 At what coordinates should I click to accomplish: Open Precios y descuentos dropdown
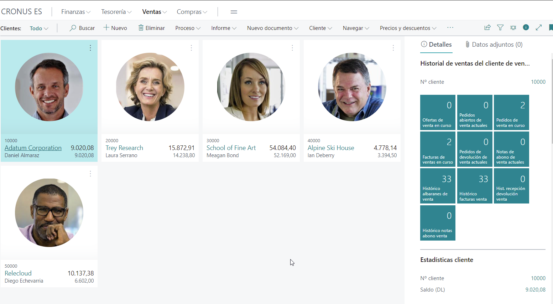point(408,28)
